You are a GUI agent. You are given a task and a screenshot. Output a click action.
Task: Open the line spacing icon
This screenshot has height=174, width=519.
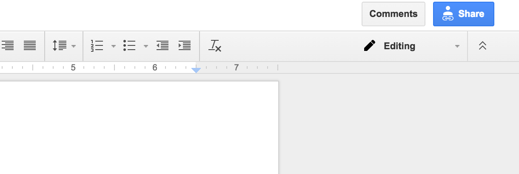59,45
